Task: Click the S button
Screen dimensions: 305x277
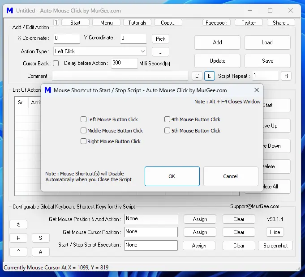Action: (x=40, y=238)
